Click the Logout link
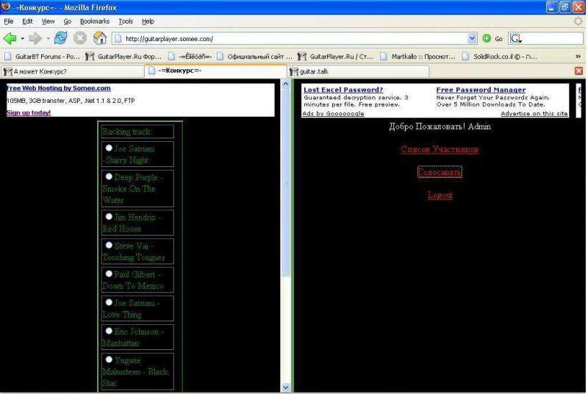Image resolution: width=588 pixels, height=394 pixels. [x=440, y=195]
